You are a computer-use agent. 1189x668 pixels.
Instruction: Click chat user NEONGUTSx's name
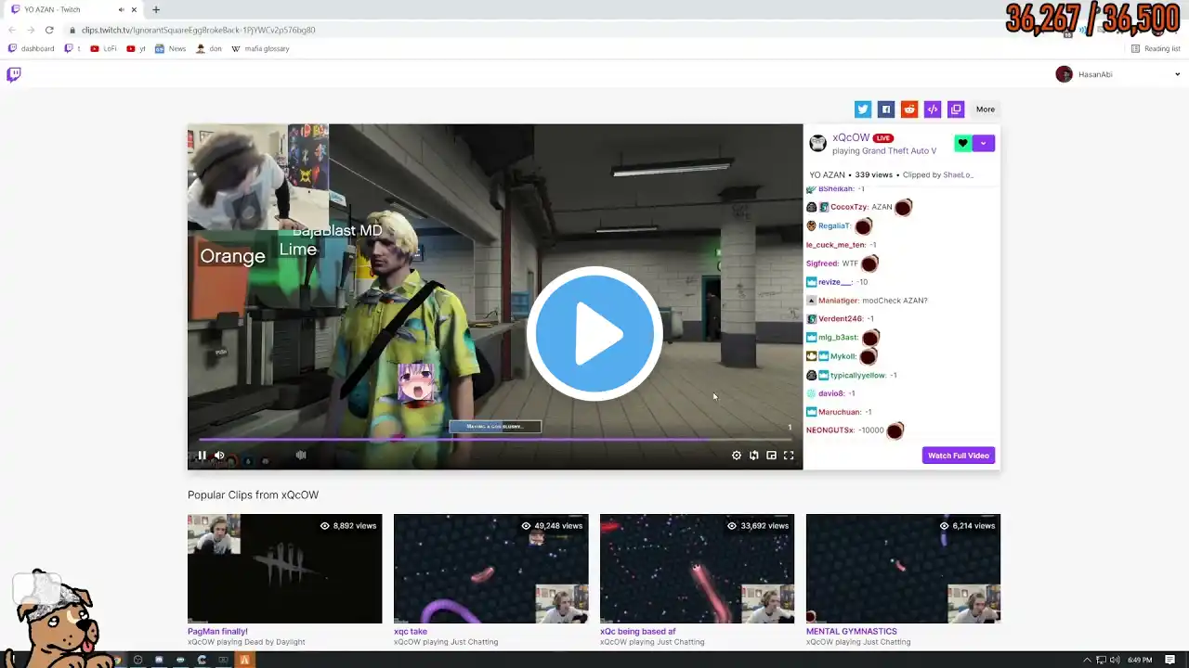click(830, 430)
